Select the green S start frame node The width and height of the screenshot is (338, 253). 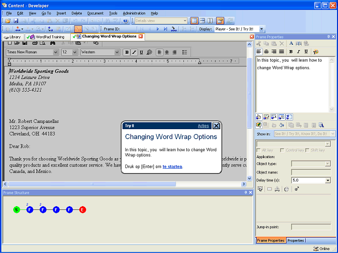(16, 210)
